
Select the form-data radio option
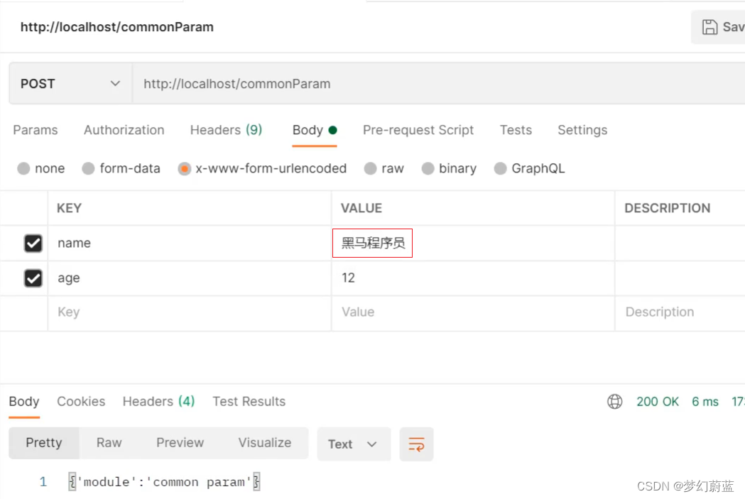click(88, 168)
